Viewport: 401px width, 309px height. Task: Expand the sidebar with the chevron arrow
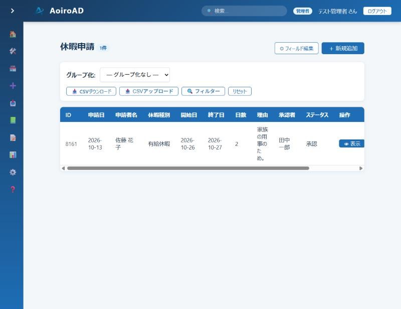coord(12,11)
